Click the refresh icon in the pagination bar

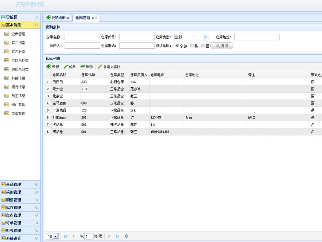click(127, 236)
